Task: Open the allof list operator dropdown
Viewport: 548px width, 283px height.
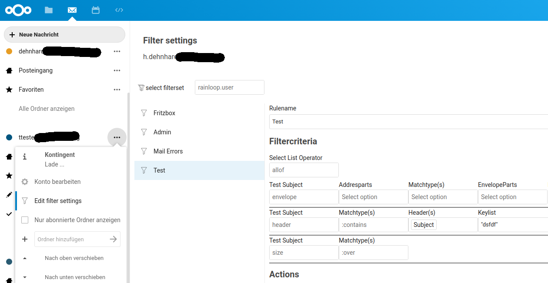Action: (x=304, y=170)
